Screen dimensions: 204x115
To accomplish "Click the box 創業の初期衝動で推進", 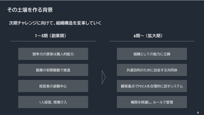I will point(53,70).
